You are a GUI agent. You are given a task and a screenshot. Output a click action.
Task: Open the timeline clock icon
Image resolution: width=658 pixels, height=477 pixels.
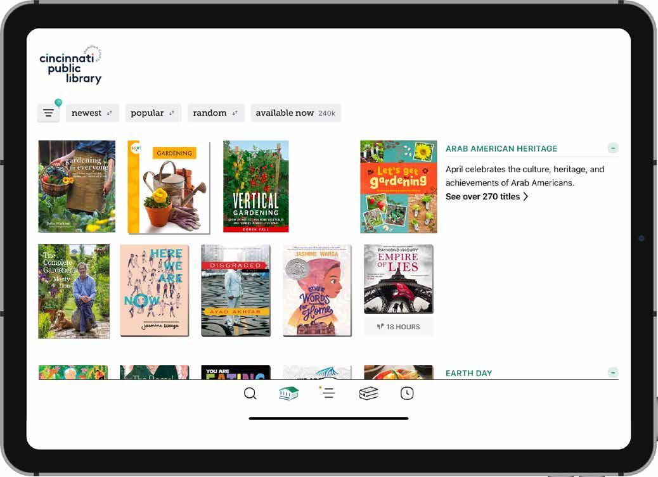(x=406, y=393)
